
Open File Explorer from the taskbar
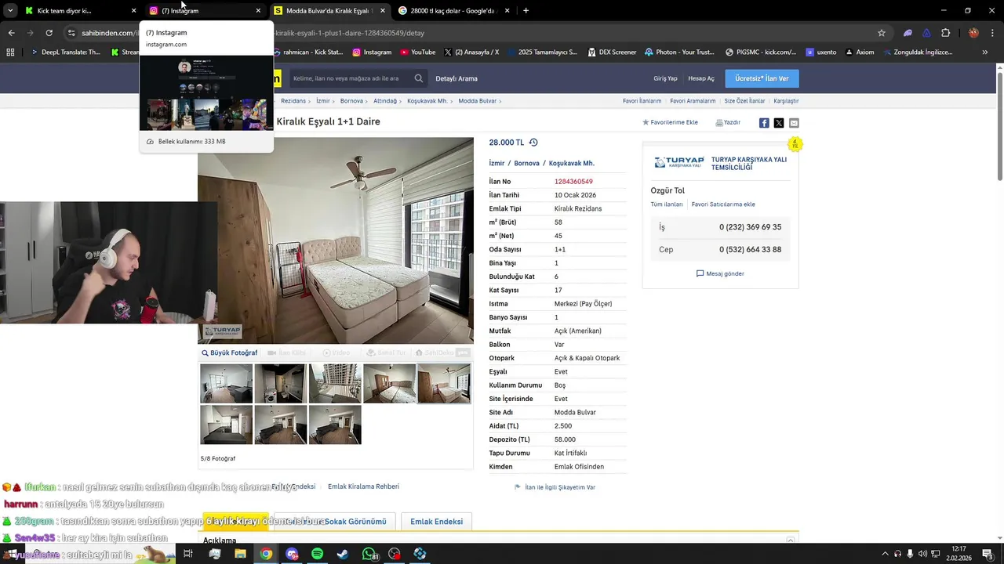click(x=240, y=554)
